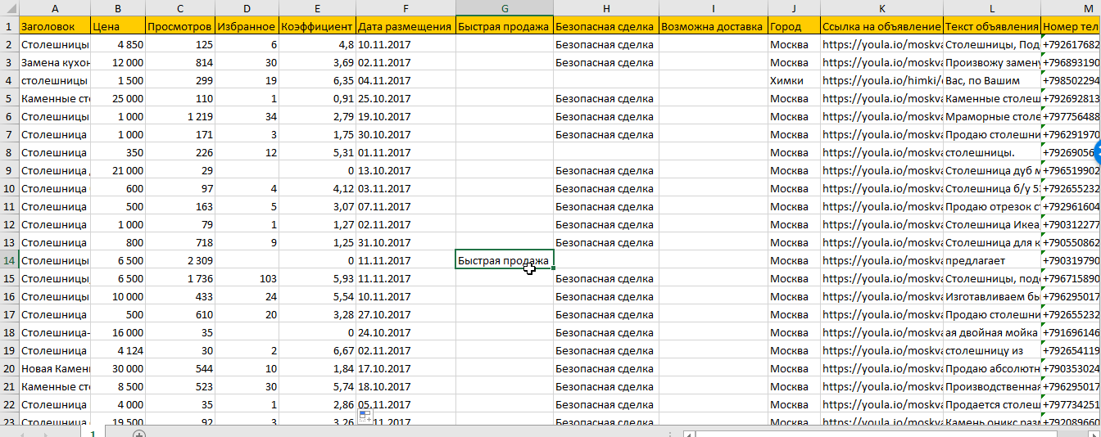The image size is (1101, 437).
Task: Select cell containing price 25 000
Action: [118, 98]
